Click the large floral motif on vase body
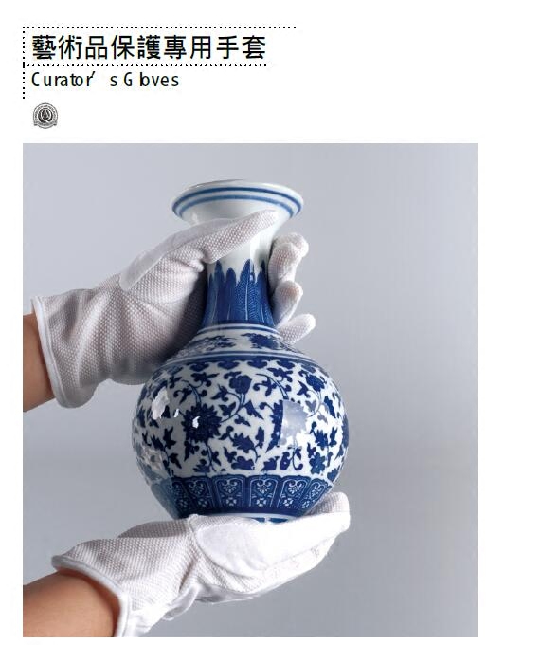 201,425
